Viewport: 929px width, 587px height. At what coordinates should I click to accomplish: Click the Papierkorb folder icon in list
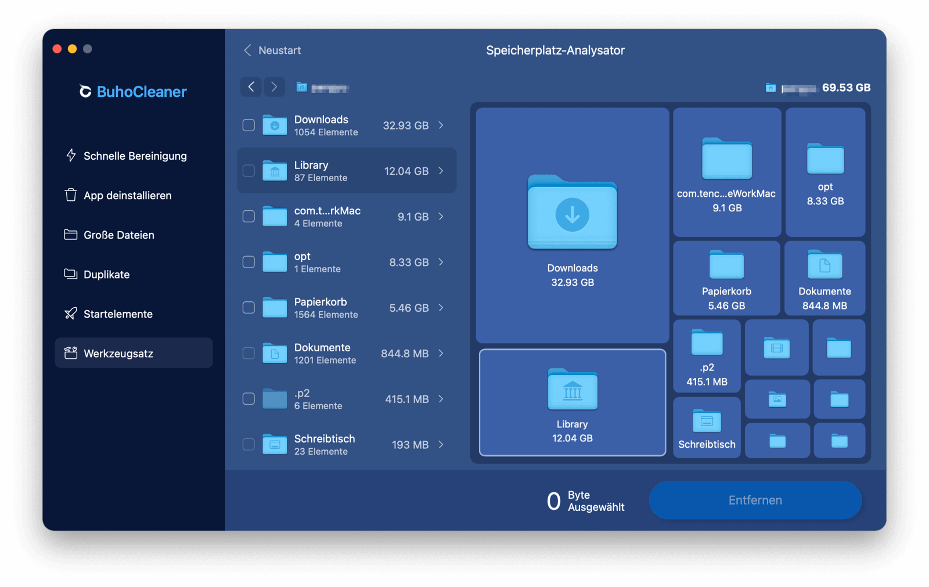click(x=275, y=308)
